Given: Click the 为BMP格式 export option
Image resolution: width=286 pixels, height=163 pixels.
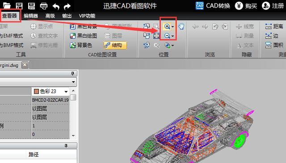Looking at the screenshot, I should coord(12,45).
